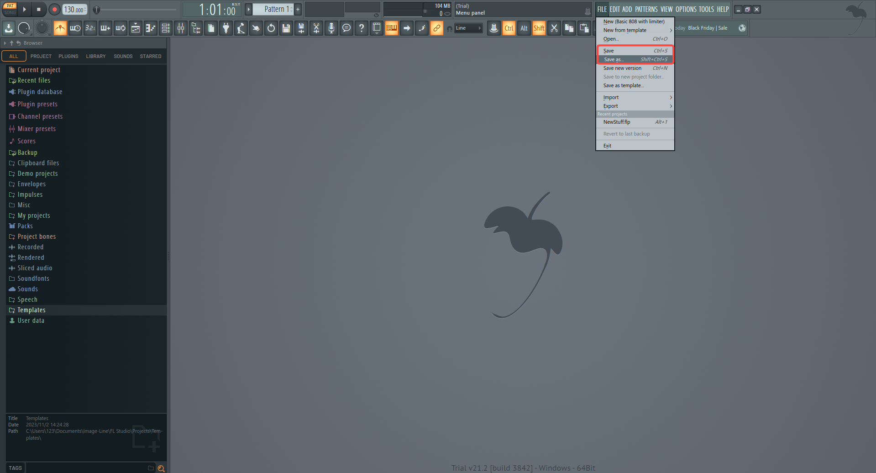Image resolution: width=876 pixels, height=473 pixels.
Task: Open the Playlist icon on the toolbar
Action: (136, 28)
